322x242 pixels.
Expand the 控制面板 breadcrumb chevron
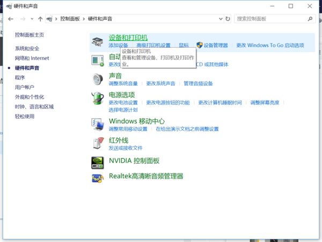(x=84, y=19)
